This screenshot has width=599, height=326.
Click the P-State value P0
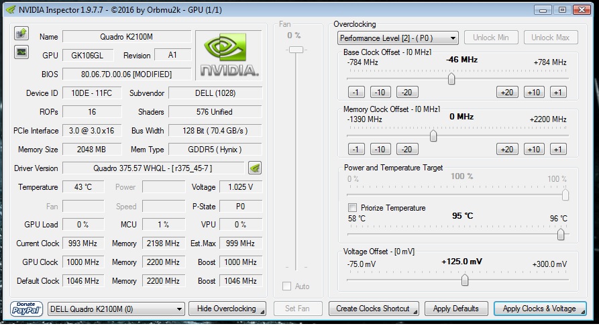(241, 207)
